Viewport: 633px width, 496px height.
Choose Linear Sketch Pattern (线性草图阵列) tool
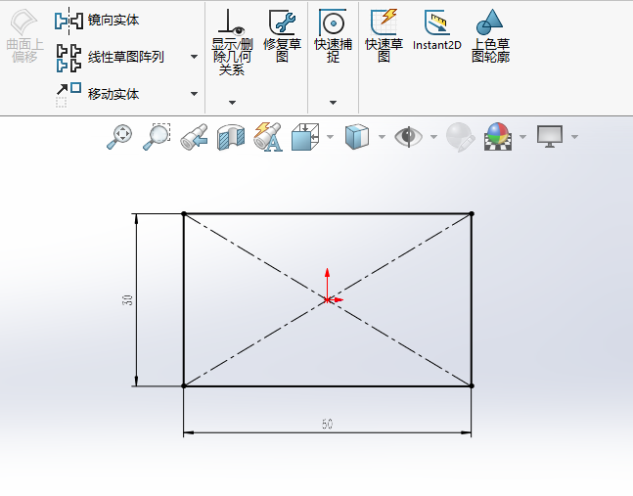tap(110, 57)
